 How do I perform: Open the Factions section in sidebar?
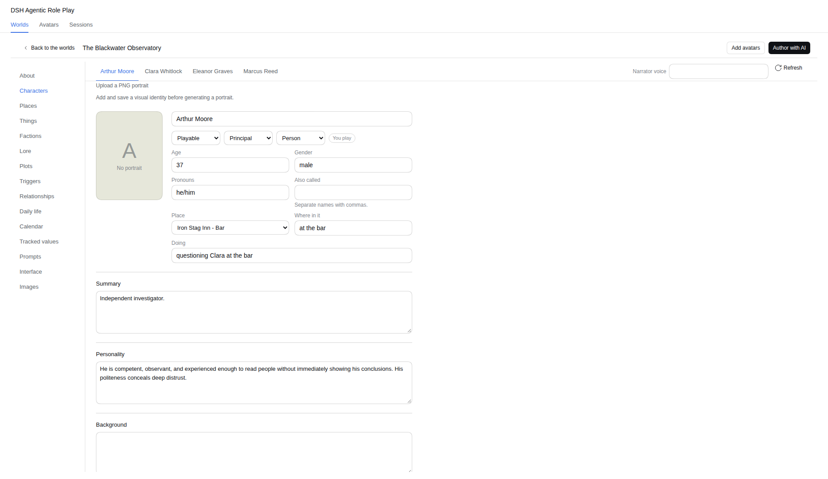coord(30,136)
